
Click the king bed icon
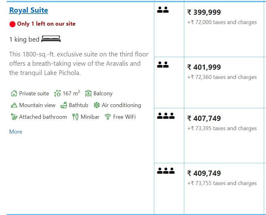tap(51, 39)
